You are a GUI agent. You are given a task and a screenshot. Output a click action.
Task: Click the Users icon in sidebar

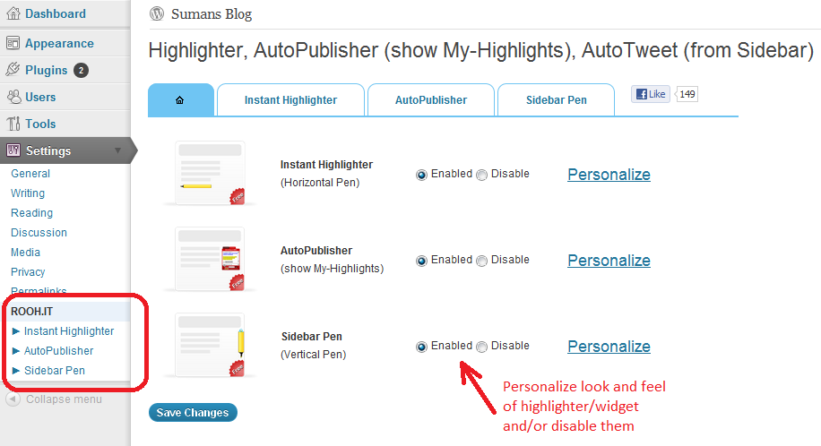[13, 97]
